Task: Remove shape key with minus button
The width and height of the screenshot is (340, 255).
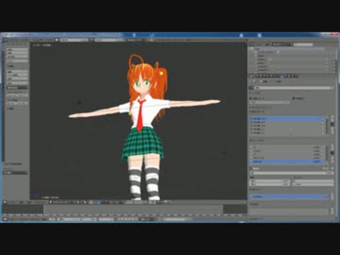Action: coord(333,149)
